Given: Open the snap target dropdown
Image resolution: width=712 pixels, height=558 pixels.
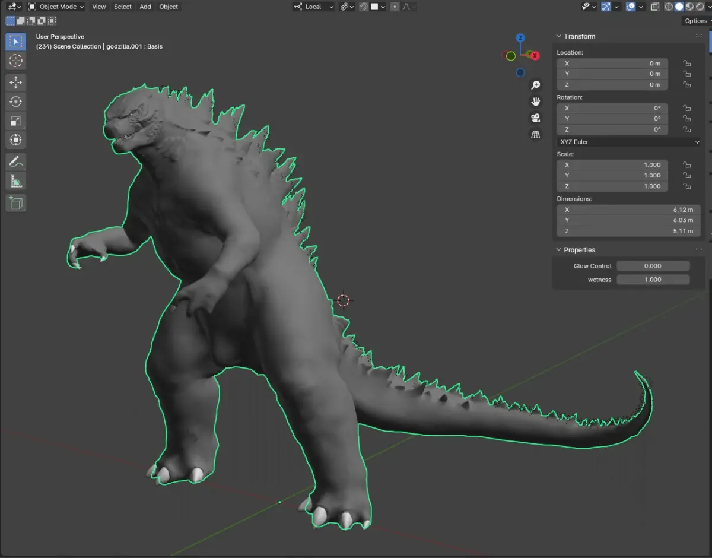Looking at the screenshot, I should point(378,7).
